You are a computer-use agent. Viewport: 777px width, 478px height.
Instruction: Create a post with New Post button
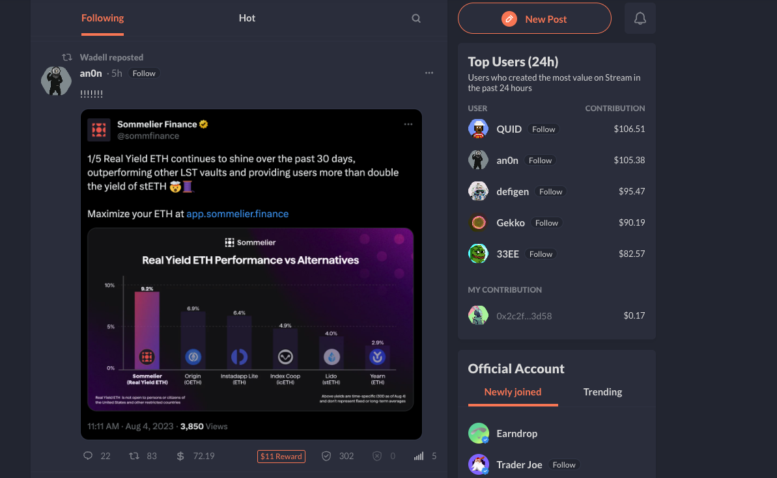click(x=534, y=19)
